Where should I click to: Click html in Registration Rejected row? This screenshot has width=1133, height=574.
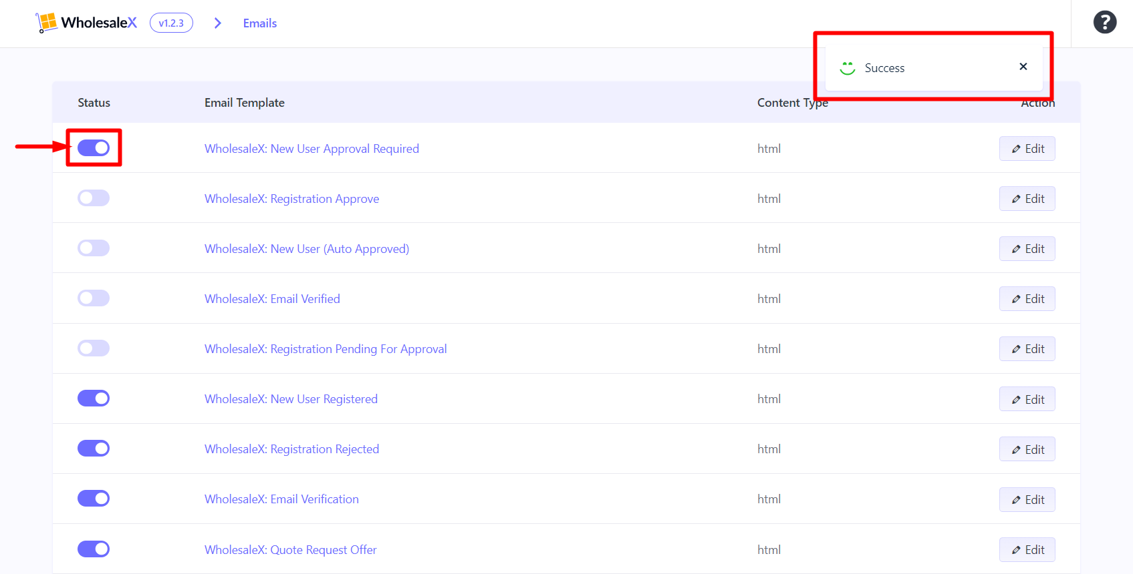[x=769, y=449]
